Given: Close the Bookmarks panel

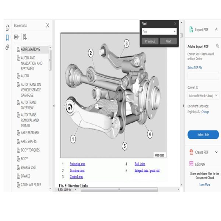Looking at the screenshot, I should coord(48,25).
